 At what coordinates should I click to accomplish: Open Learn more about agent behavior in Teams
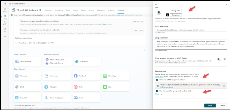tap(159, 77)
